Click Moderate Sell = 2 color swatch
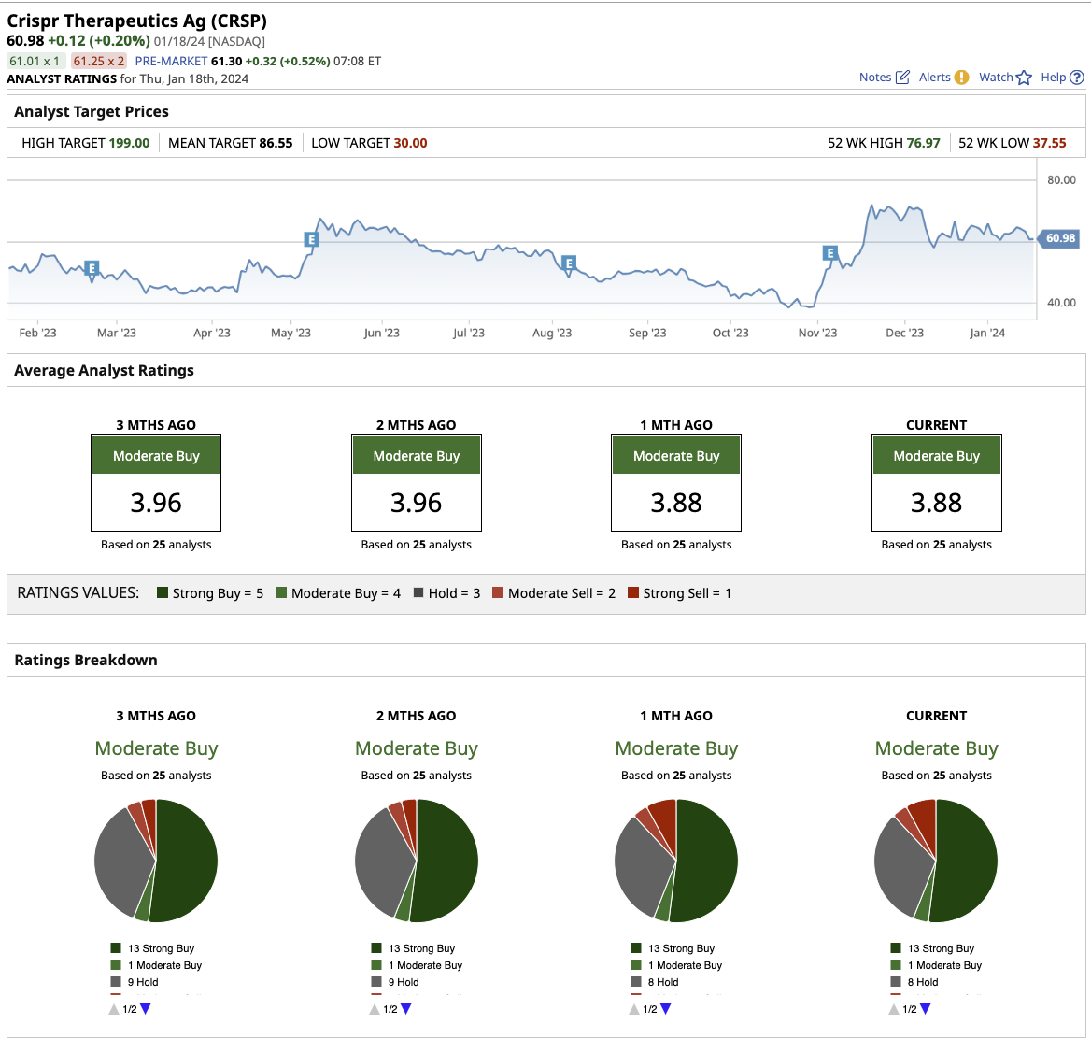 (498, 593)
